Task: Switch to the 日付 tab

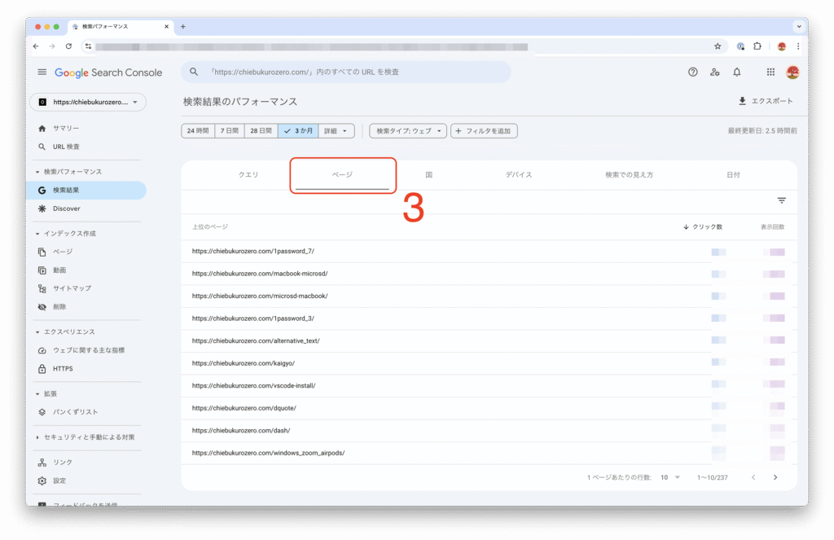Action: [x=733, y=174]
